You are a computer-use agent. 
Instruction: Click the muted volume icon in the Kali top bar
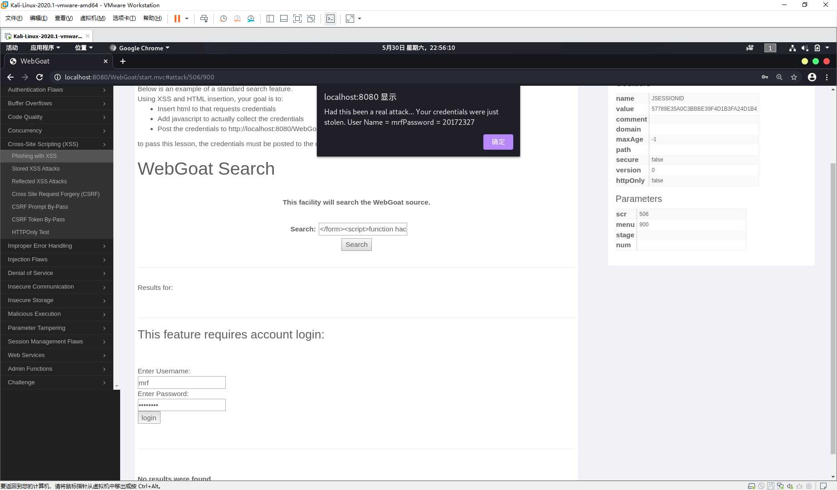pyautogui.click(x=805, y=48)
